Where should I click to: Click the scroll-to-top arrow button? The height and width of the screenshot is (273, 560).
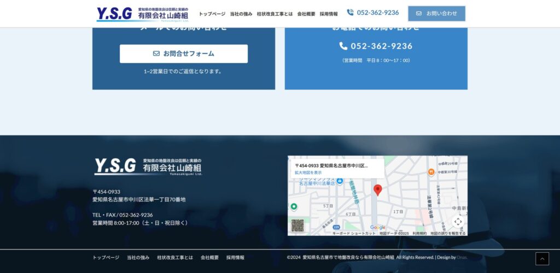click(542, 259)
